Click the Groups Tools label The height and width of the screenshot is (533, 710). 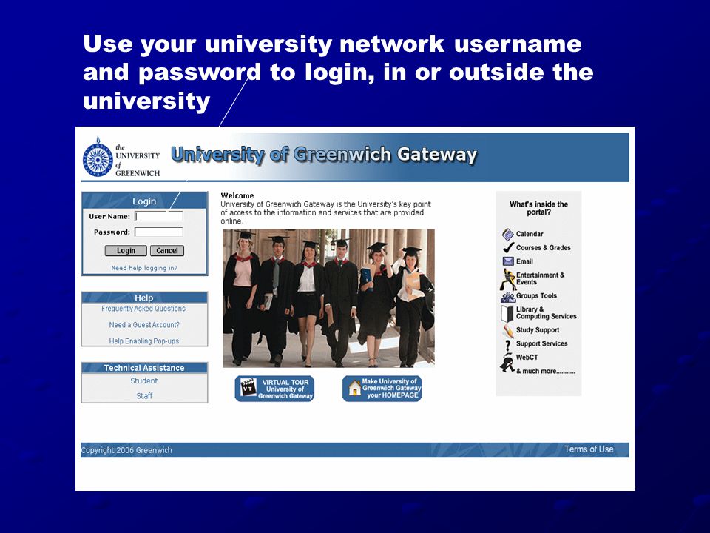[x=537, y=296]
